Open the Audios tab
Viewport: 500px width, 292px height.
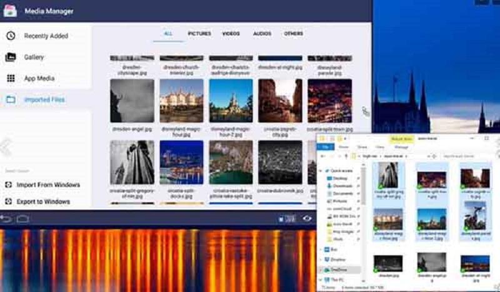point(262,34)
